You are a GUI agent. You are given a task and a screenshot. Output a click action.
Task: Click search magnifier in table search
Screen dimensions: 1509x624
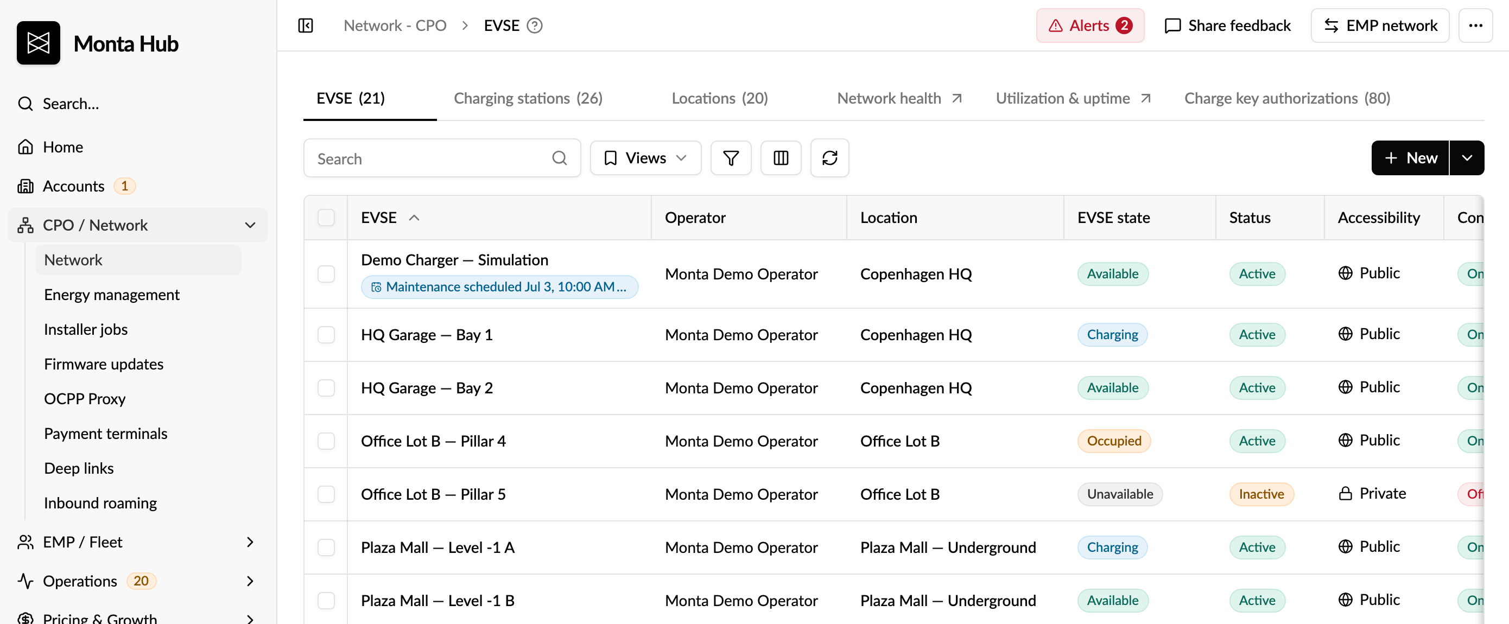(560, 158)
